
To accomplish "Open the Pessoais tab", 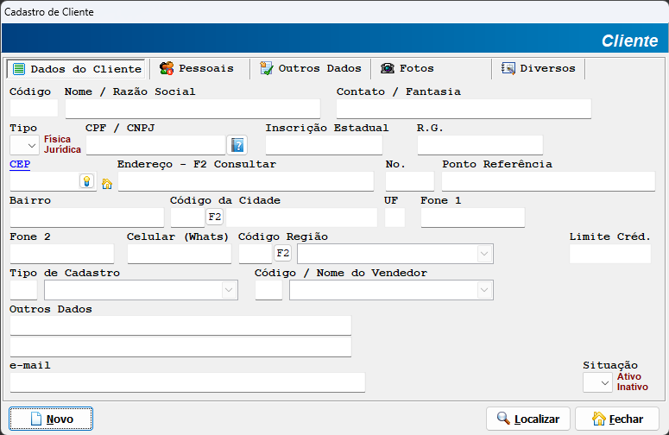I will 197,68.
